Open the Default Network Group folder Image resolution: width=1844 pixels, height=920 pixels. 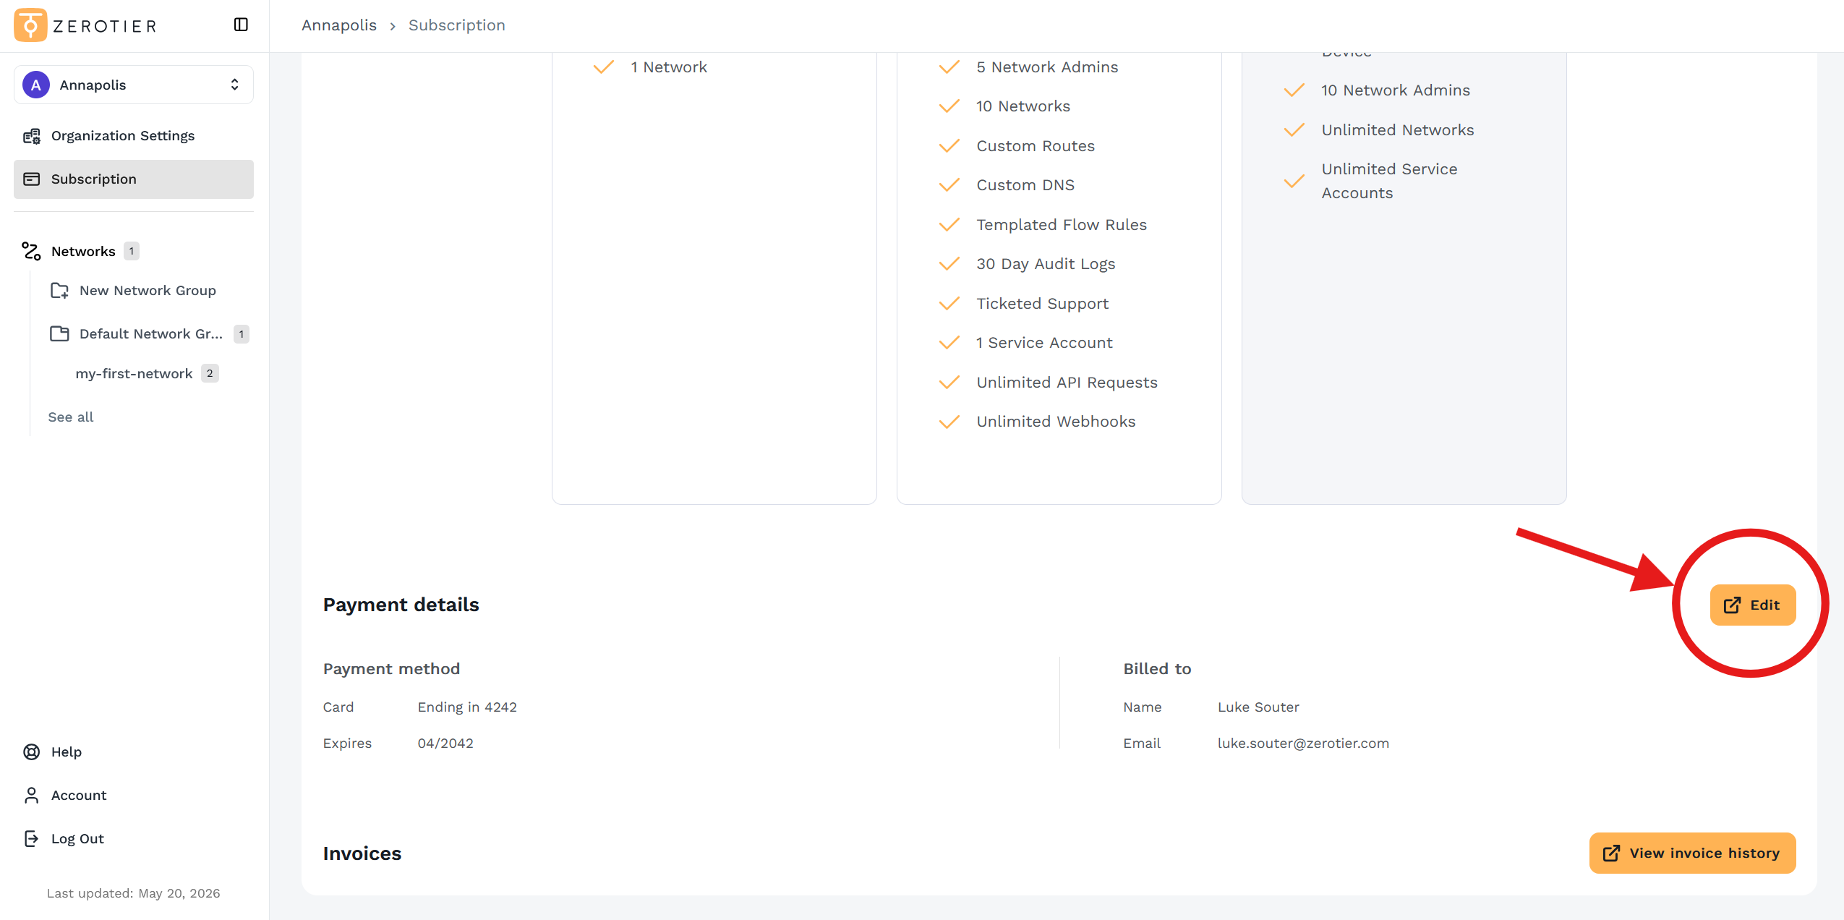[150, 334]
